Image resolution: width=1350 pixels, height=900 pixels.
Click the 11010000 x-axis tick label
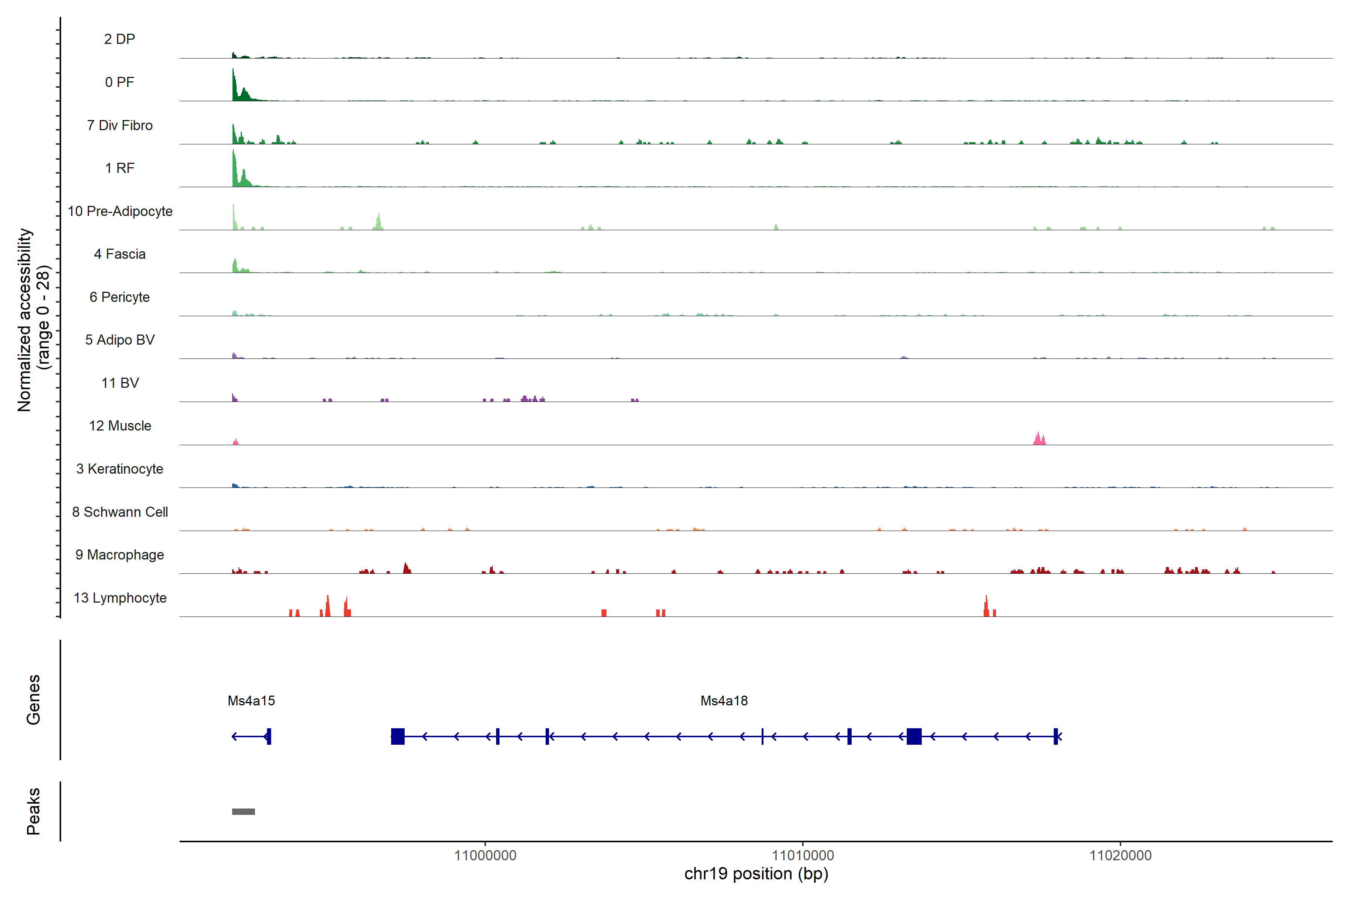[x=802, y=855]
